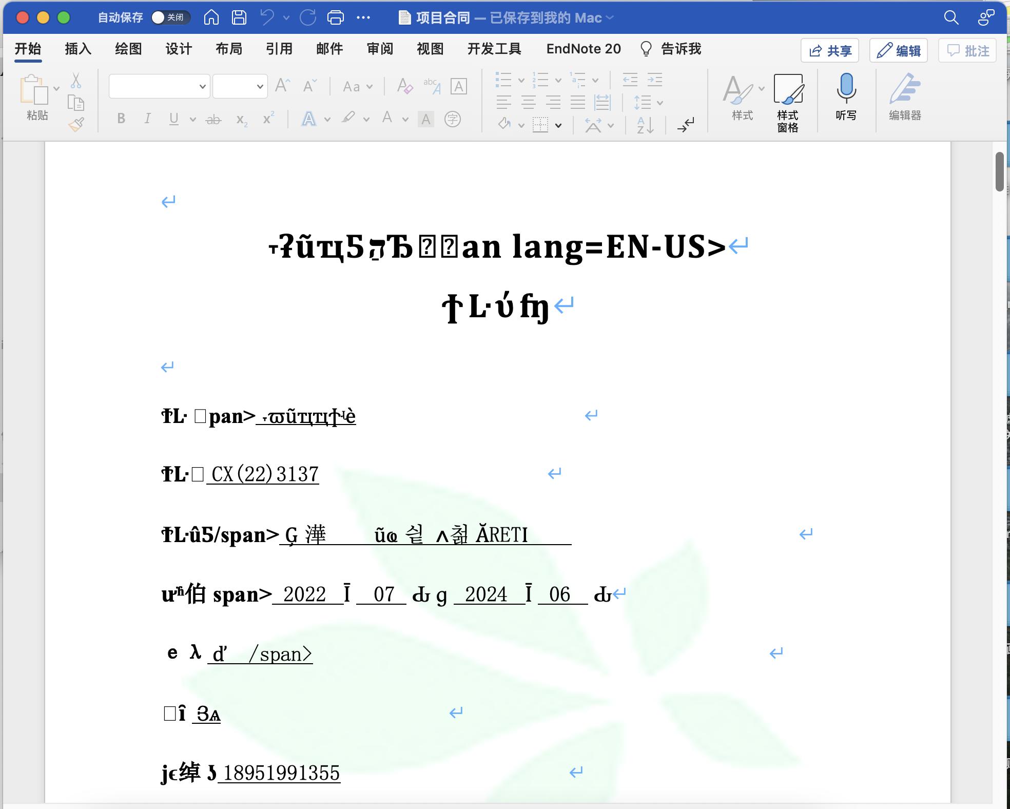Click the Save disk icon in the title bar
This screenshot has width=1010, height=809.
coord(239,18)
